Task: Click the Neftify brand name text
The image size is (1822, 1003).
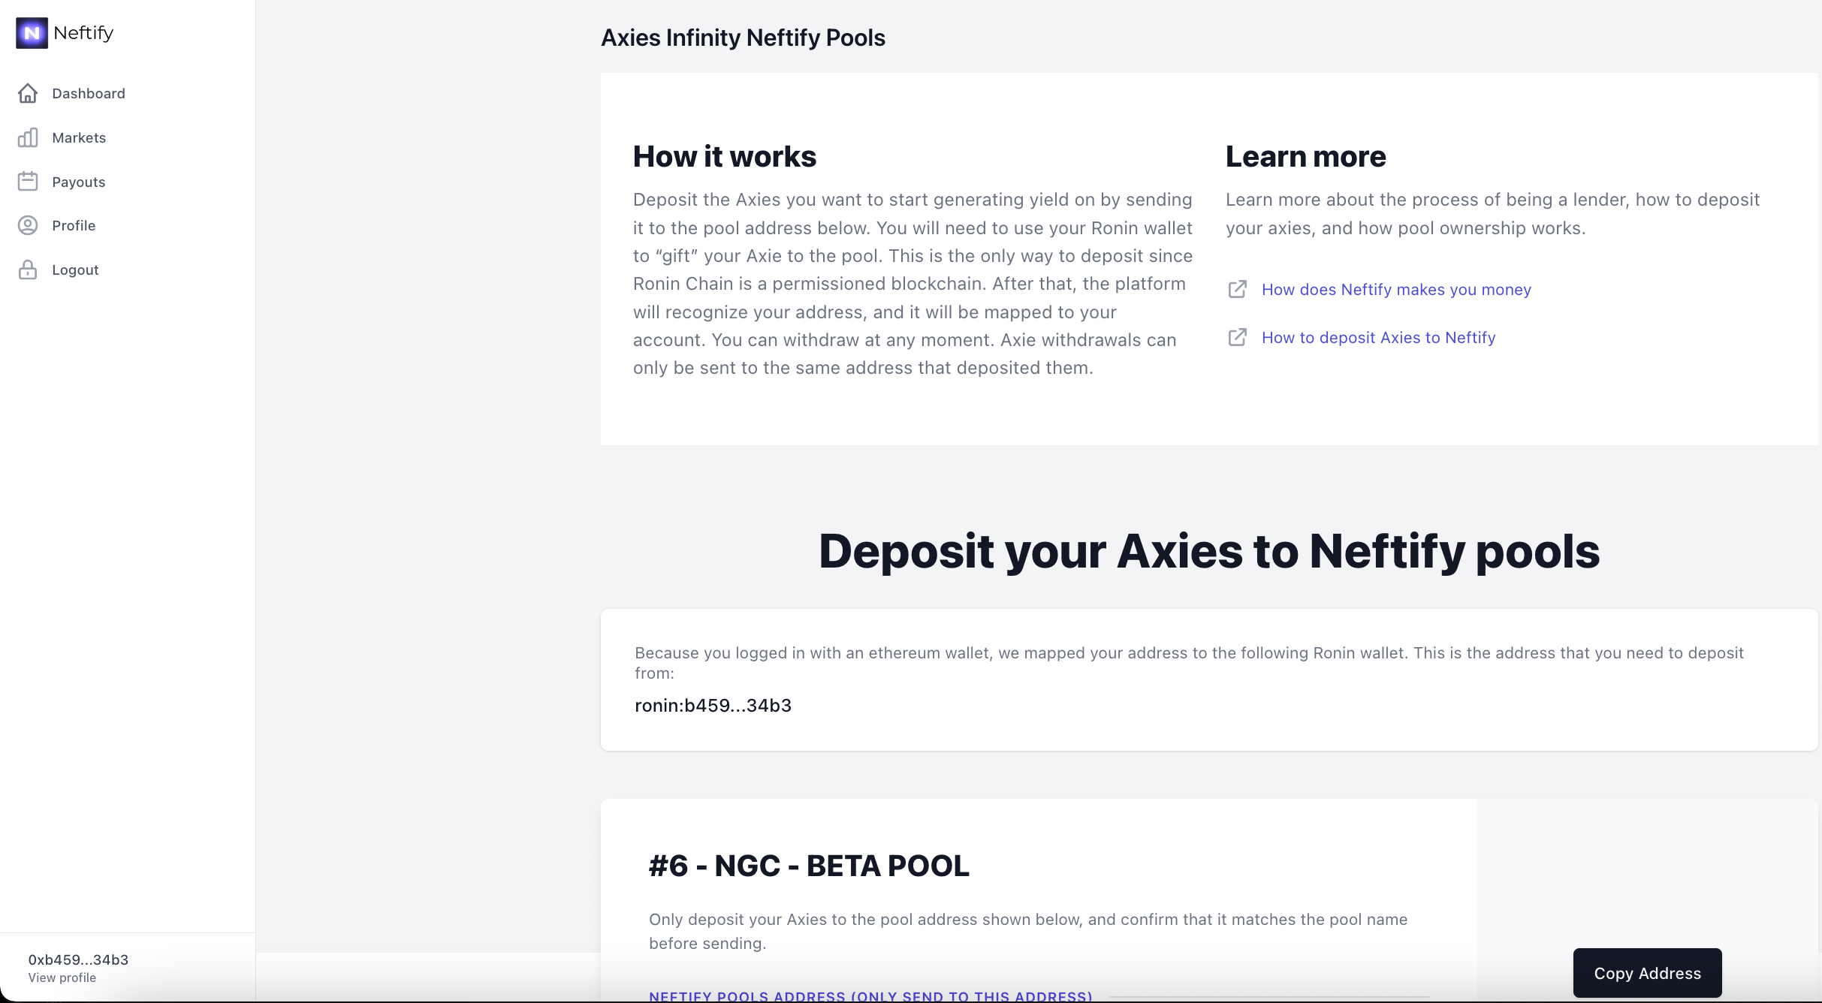Action: [83, 33]
